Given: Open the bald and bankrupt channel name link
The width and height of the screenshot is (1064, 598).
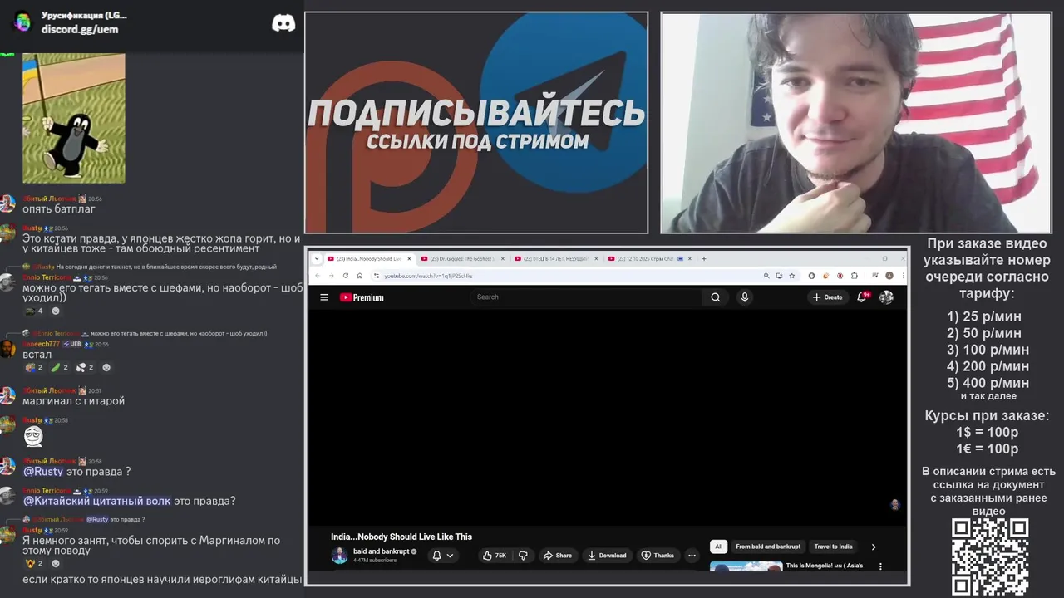Looking at the screenshot, I should click(381, 551).
